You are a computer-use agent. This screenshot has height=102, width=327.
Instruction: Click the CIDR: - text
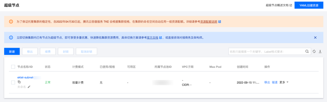click(187, 85)
